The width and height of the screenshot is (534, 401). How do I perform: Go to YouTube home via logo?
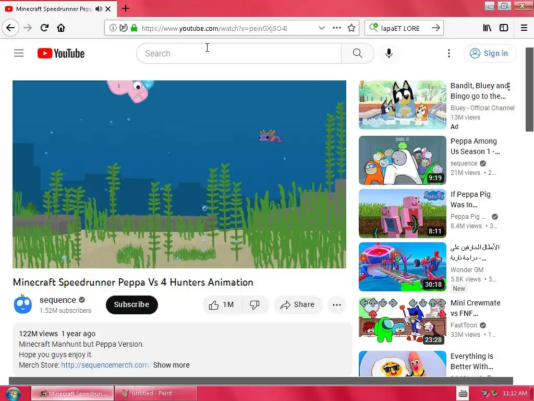pos(61,53)
